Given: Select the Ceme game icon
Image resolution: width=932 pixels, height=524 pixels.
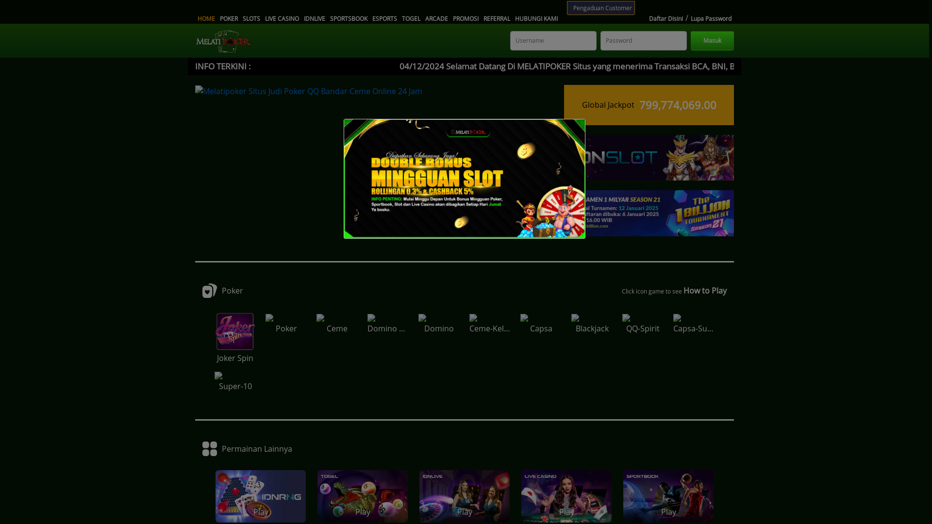Looking at the screenshot, I should click(x=337, y=324).
